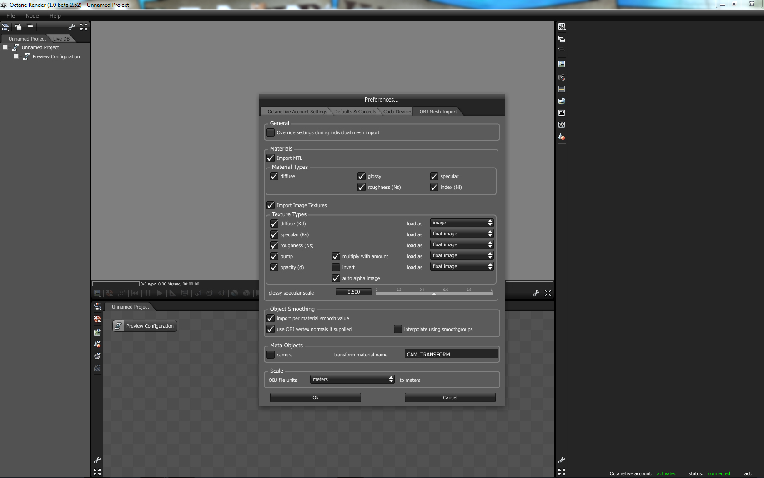Viewport: 764px width, 478px height.
Task: Click the auto focus AF picker icon
Action: [197, 294]
